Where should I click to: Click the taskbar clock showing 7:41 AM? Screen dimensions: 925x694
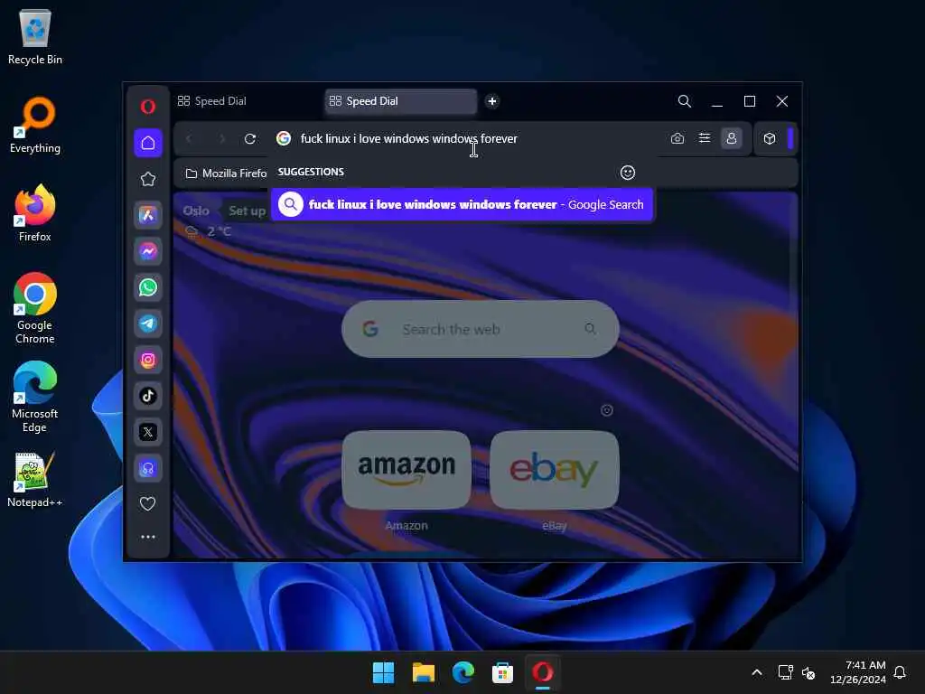tap(858, 672)
